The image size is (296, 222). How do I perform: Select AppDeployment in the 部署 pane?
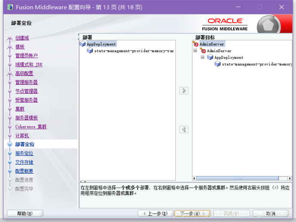click(101, 44)
